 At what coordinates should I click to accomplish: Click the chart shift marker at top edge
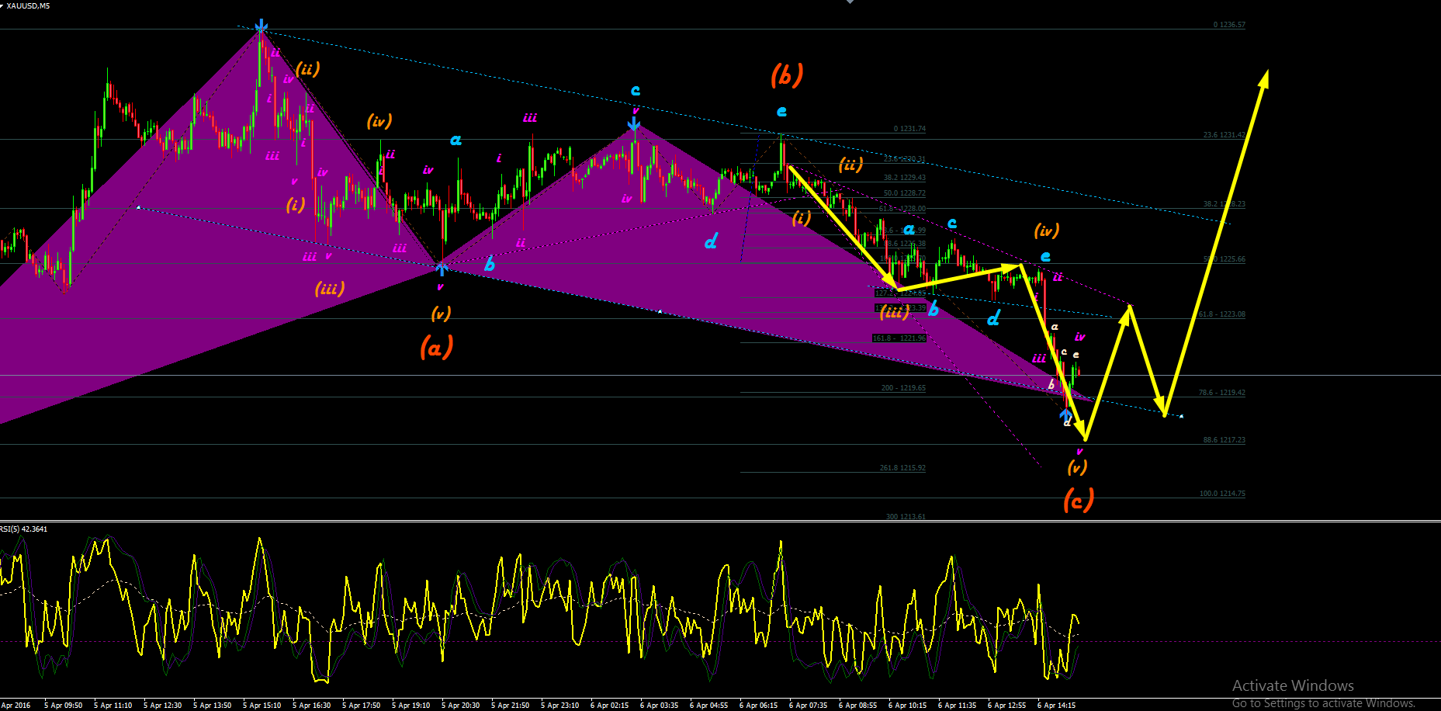[850, 2]
